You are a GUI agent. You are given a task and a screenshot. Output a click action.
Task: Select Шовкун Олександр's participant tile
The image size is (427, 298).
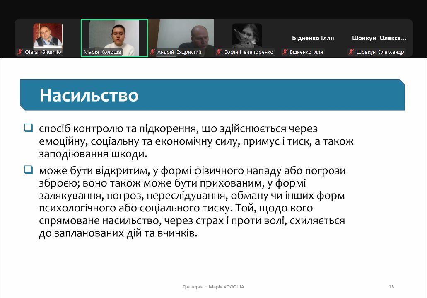point(379,38)
